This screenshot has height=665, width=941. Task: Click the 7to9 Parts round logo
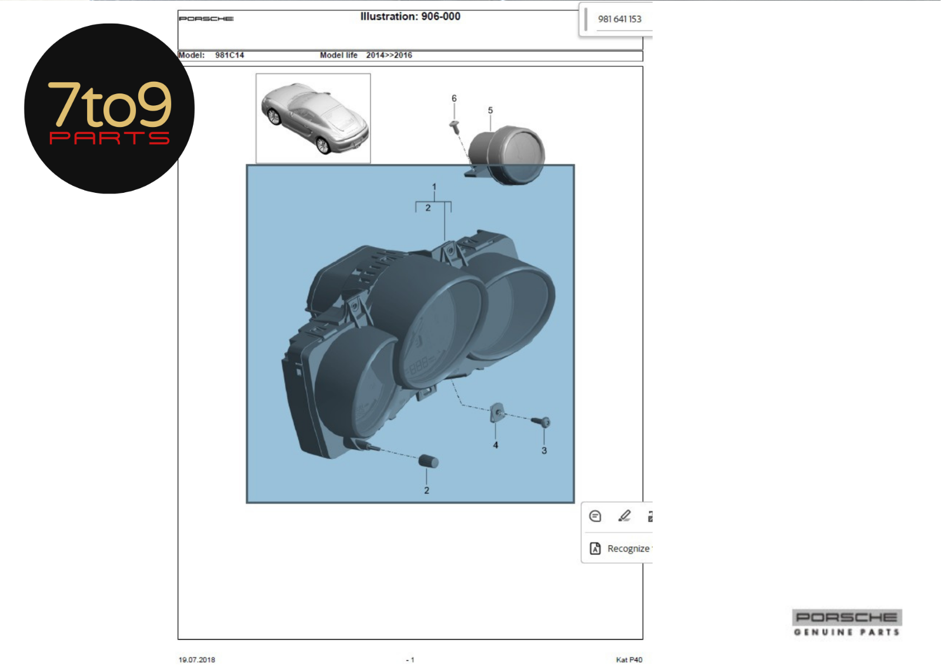[109, 109]
